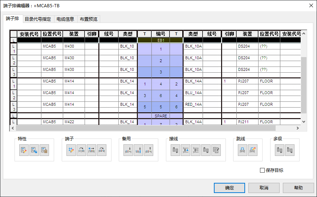Click Break Apart Associations icon in 多级
This screenshot has height=197, width=317.
[290, 150]
